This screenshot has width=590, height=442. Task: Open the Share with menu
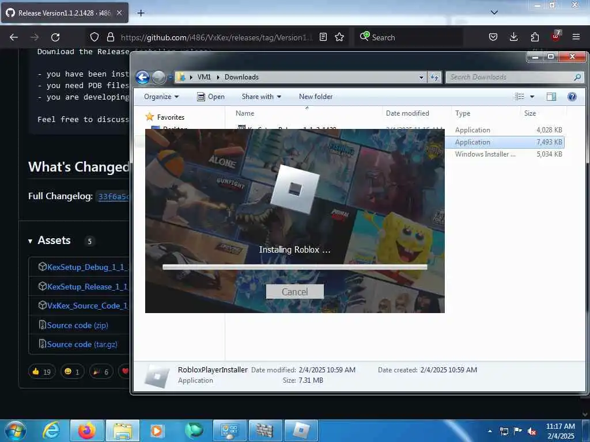click(x=262, y=97)
